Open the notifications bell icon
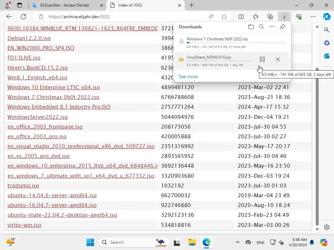This screenshot has width=334, height=250. click(312, 242)
